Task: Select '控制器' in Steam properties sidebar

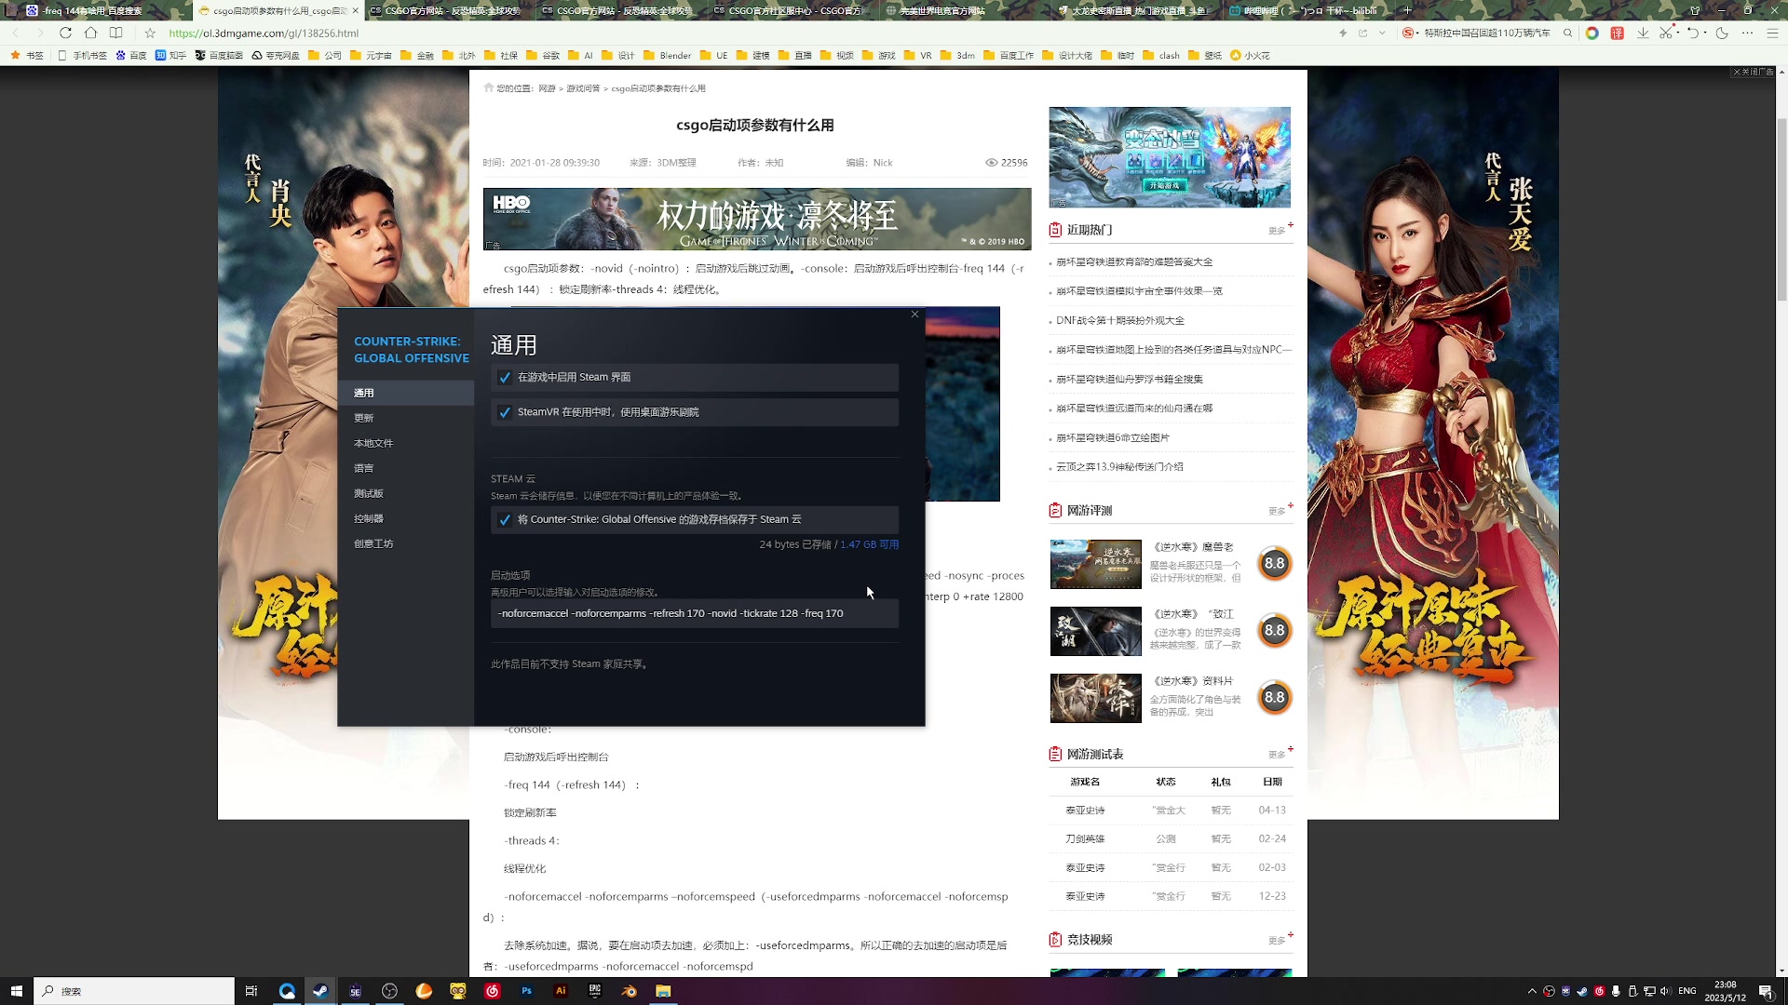Action: click(405, 518)
